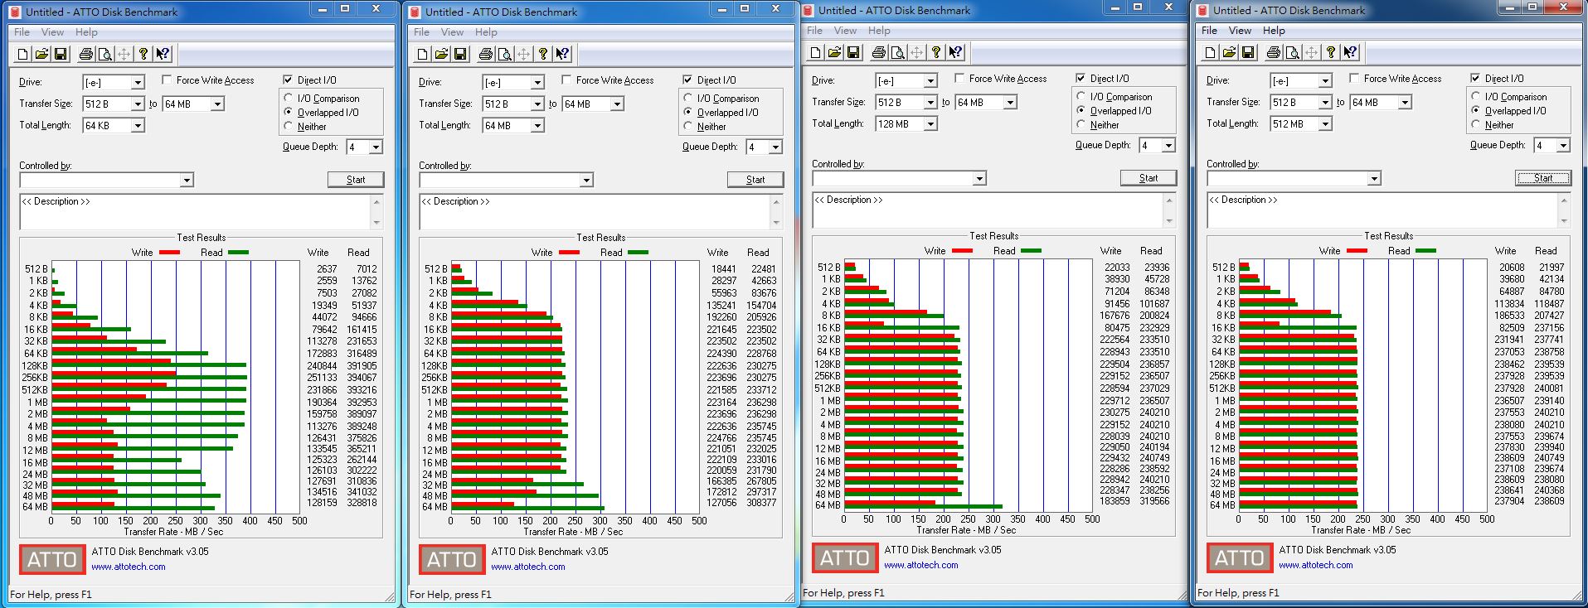Open File menu in 64 KB total length window

[x=22, y=32]
